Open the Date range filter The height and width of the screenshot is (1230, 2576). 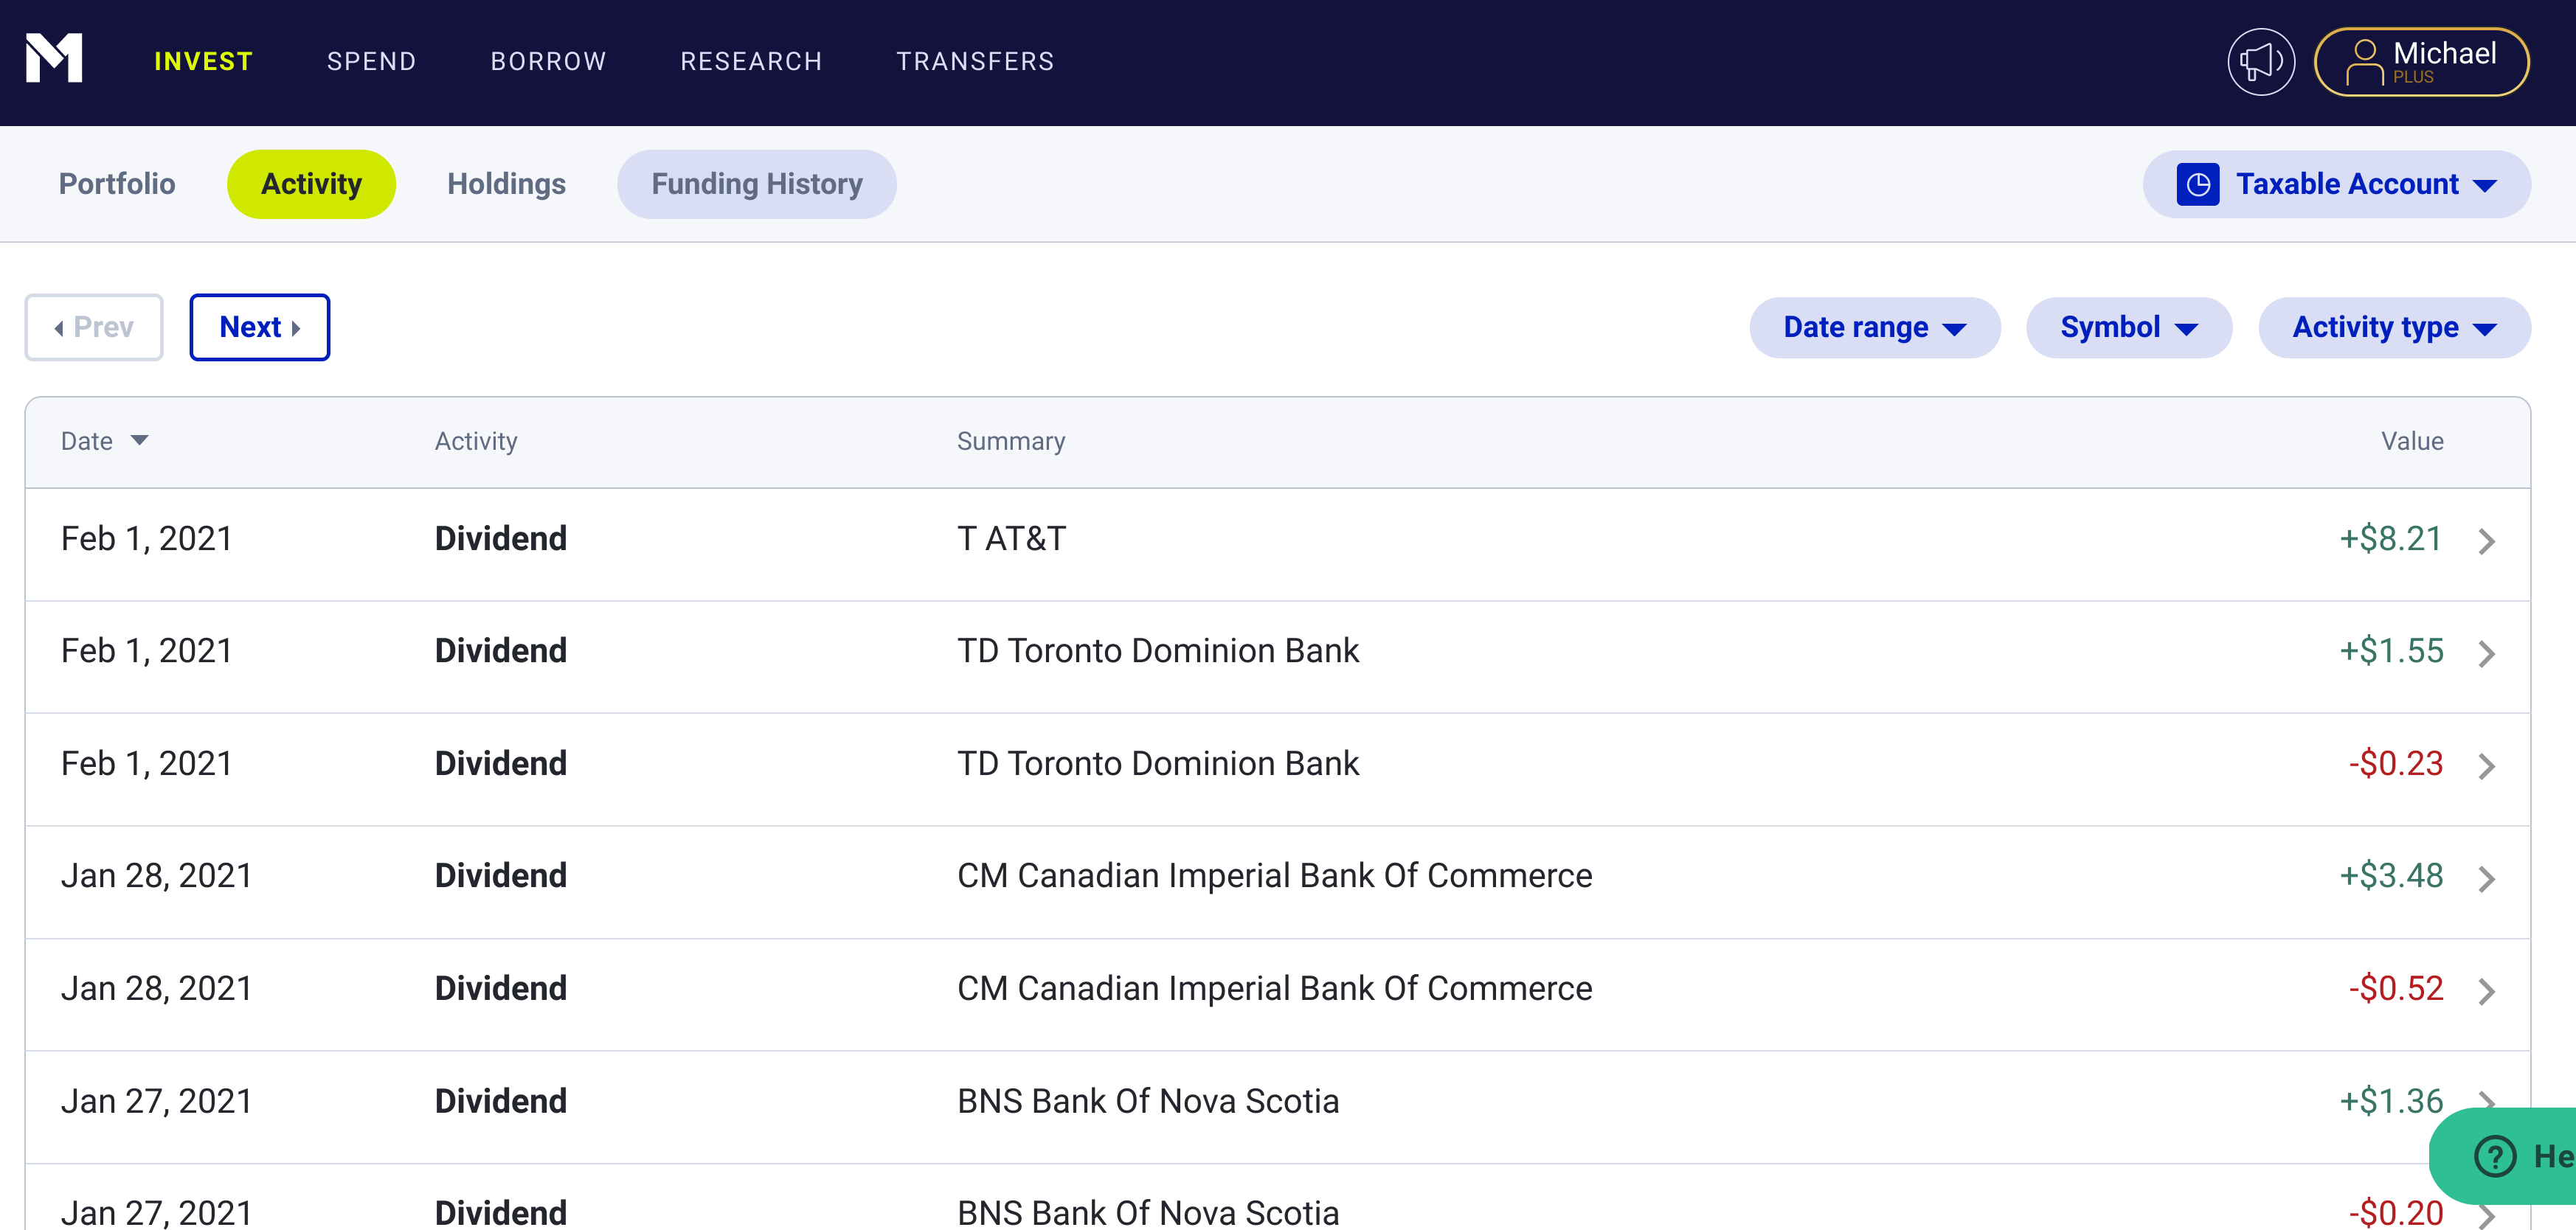(x=1874, y=327)
